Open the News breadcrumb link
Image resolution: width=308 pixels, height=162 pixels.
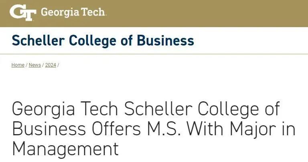coord(34,65)
